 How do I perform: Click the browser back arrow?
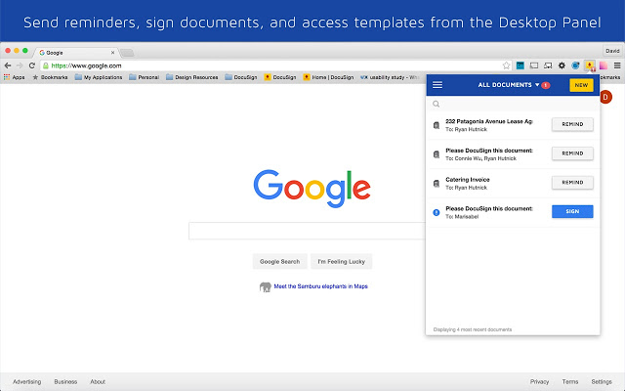8,65
